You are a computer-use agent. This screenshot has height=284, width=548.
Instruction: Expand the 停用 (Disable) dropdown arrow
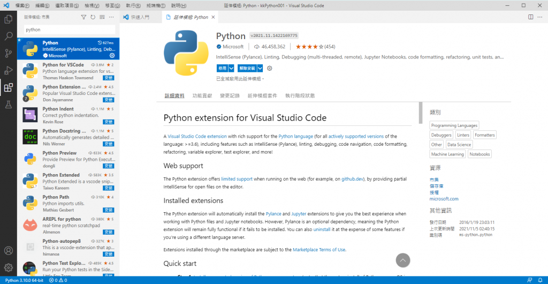231,68
